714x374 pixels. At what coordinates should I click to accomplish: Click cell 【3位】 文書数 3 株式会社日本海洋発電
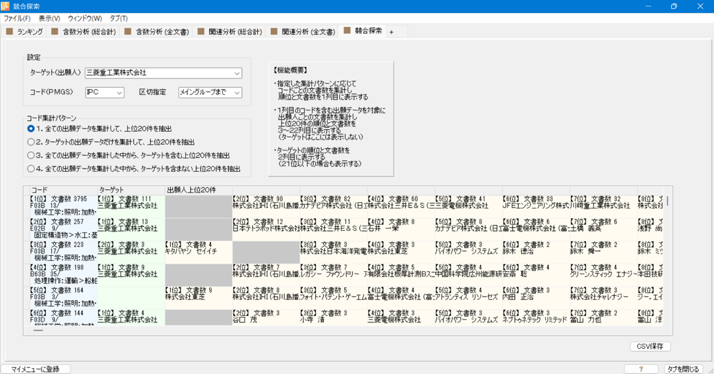[333, 252]
